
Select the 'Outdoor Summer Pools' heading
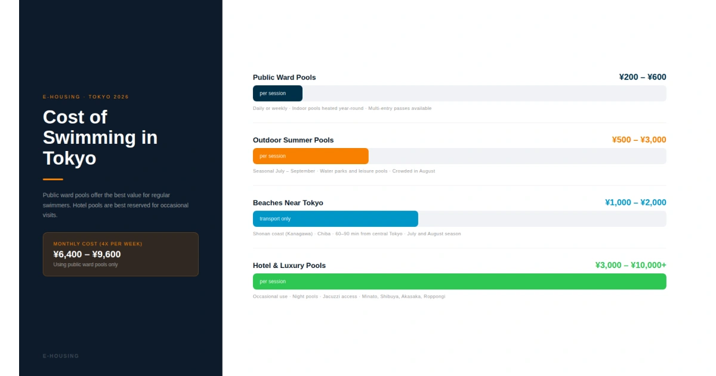pyautogui.click(x=293, y=140)
